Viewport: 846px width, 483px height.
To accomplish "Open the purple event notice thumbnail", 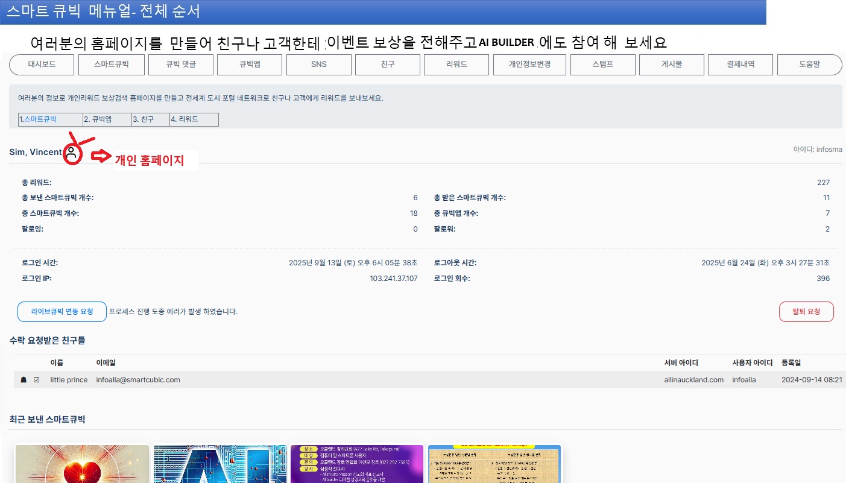I will coord(357,464).
